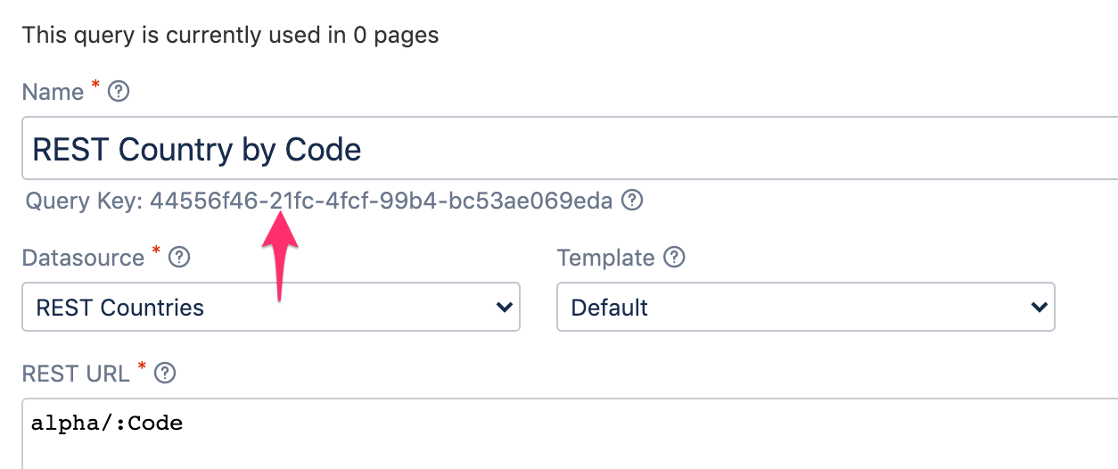Click the Query Key help icon
Screen dimensions: 1118x469
pyautogui.click(x=632, y=201)
